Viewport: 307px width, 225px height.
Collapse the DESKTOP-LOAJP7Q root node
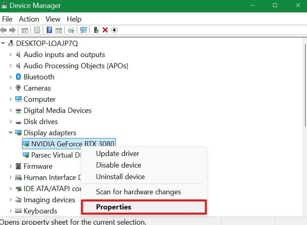coord(3,43)
